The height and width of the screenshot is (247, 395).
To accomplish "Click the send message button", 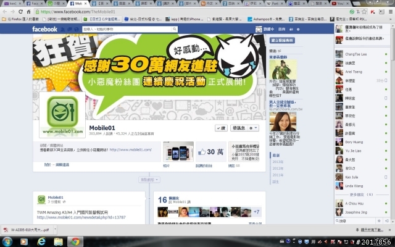I will pos(239,128).
